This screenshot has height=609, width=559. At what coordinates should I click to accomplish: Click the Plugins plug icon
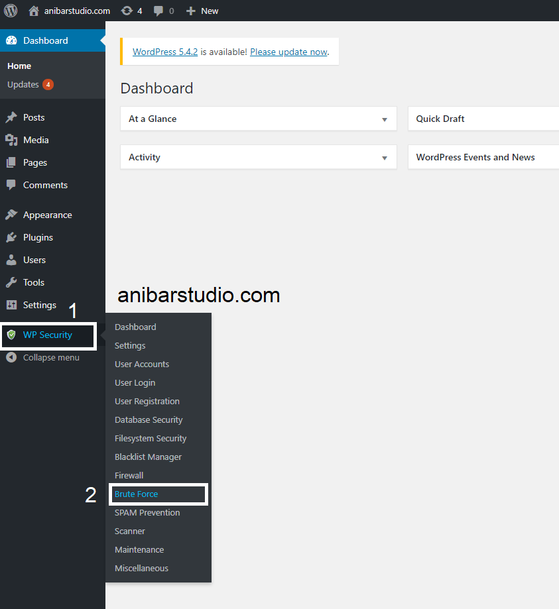(x=11, y=237)
